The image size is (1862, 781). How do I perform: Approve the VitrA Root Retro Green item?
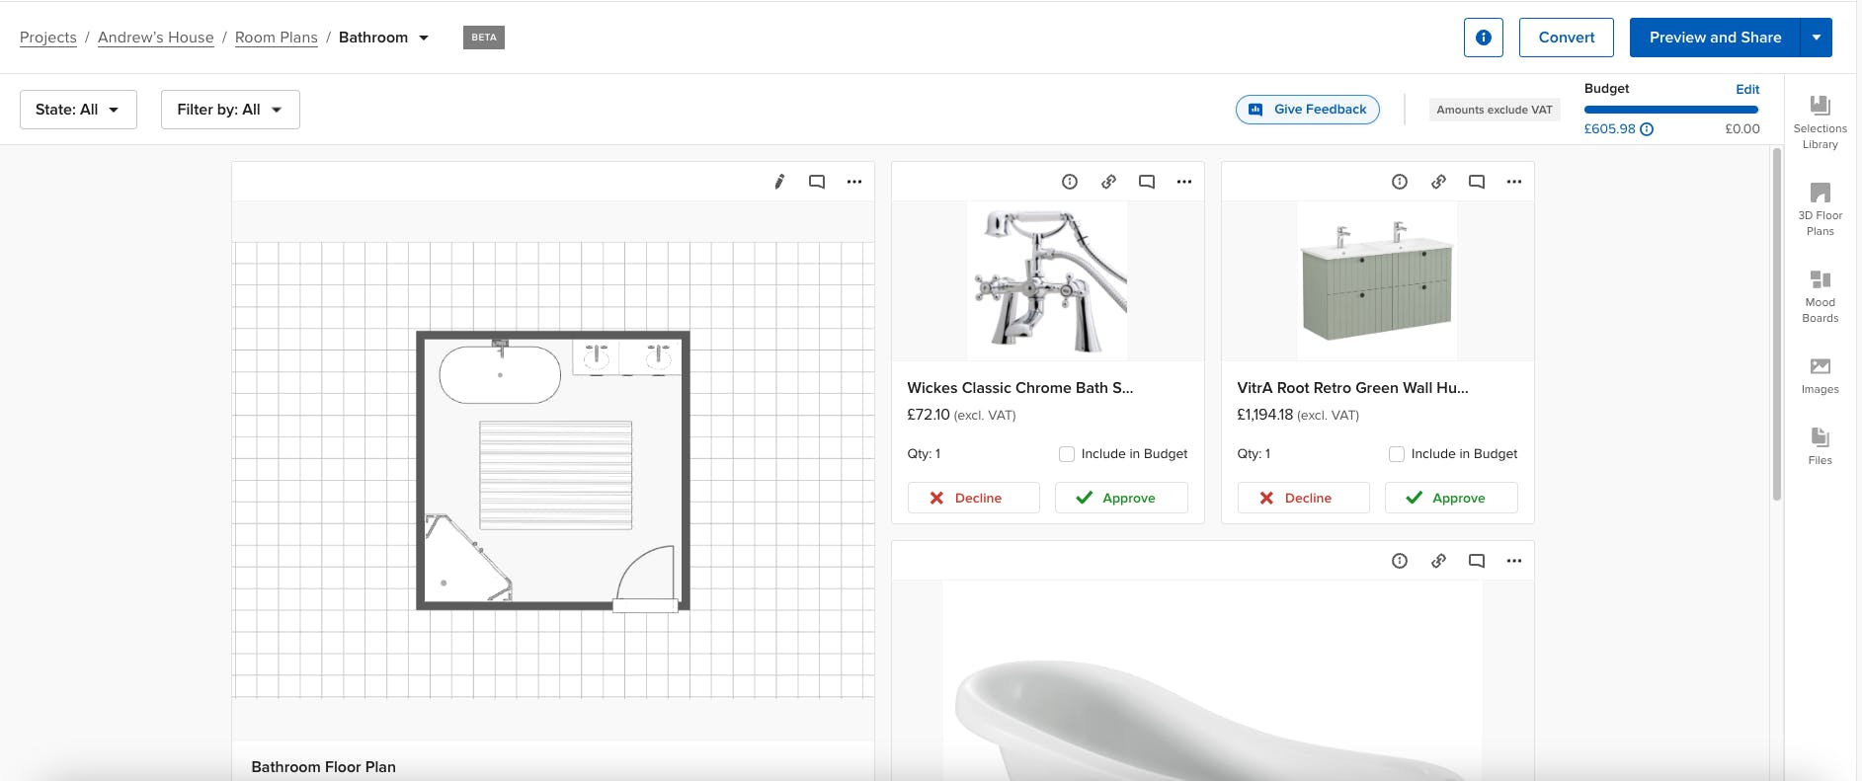click(1451, 498)
